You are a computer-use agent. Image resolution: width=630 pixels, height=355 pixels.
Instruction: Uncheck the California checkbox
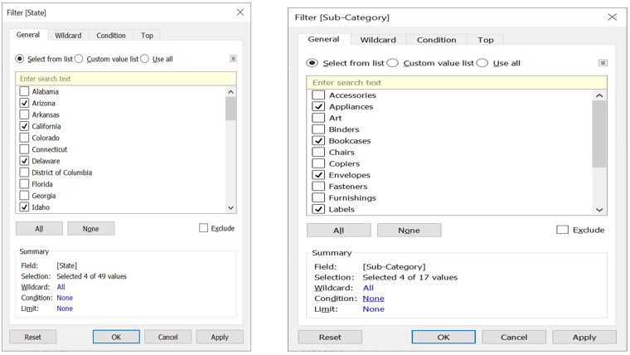25,126
